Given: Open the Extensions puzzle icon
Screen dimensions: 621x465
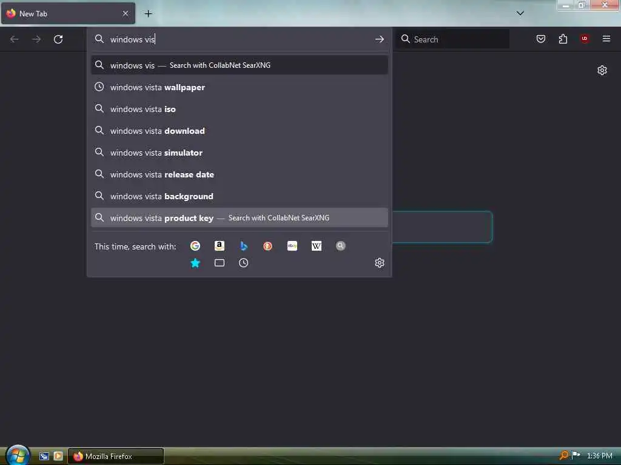Looking at the screenshot, I should point(563,39).
